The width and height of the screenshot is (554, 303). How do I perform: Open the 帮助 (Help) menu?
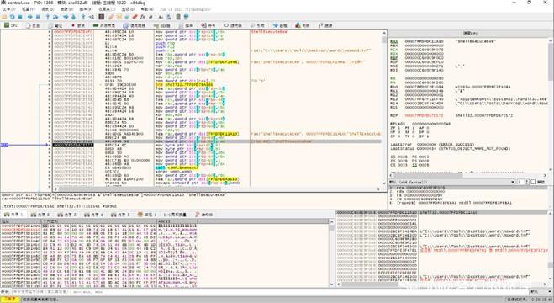click(x=147, y=9)
